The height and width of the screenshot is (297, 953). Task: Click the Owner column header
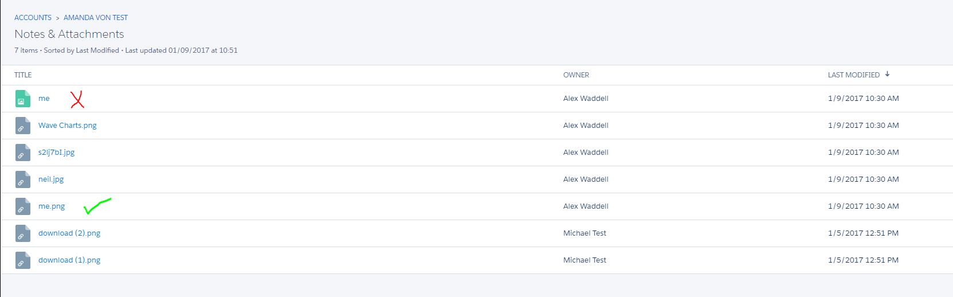tap(576, 75)
